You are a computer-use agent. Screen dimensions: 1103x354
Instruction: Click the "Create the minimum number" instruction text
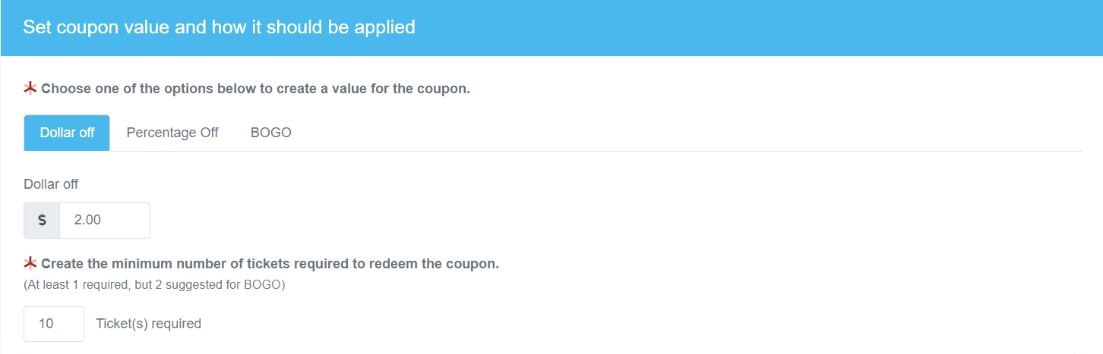click(x=270, y=264)
